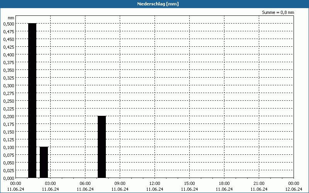Click the 18:00 time axis label
Viewport: 309px width, 193px height.
pos(224,184)
